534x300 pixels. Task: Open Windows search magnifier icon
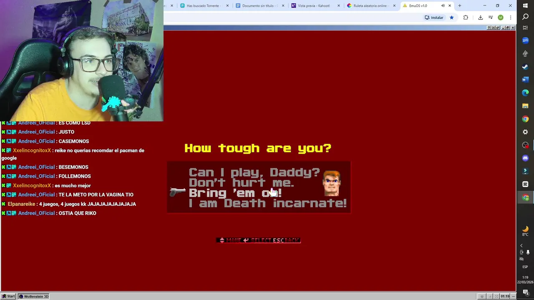[x=525, y=17]
